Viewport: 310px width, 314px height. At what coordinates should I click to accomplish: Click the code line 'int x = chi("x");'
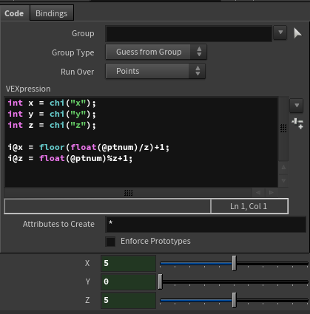tap(52, 103)
